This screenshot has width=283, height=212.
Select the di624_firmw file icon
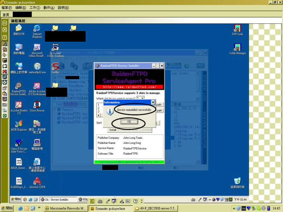coord(19,164)
